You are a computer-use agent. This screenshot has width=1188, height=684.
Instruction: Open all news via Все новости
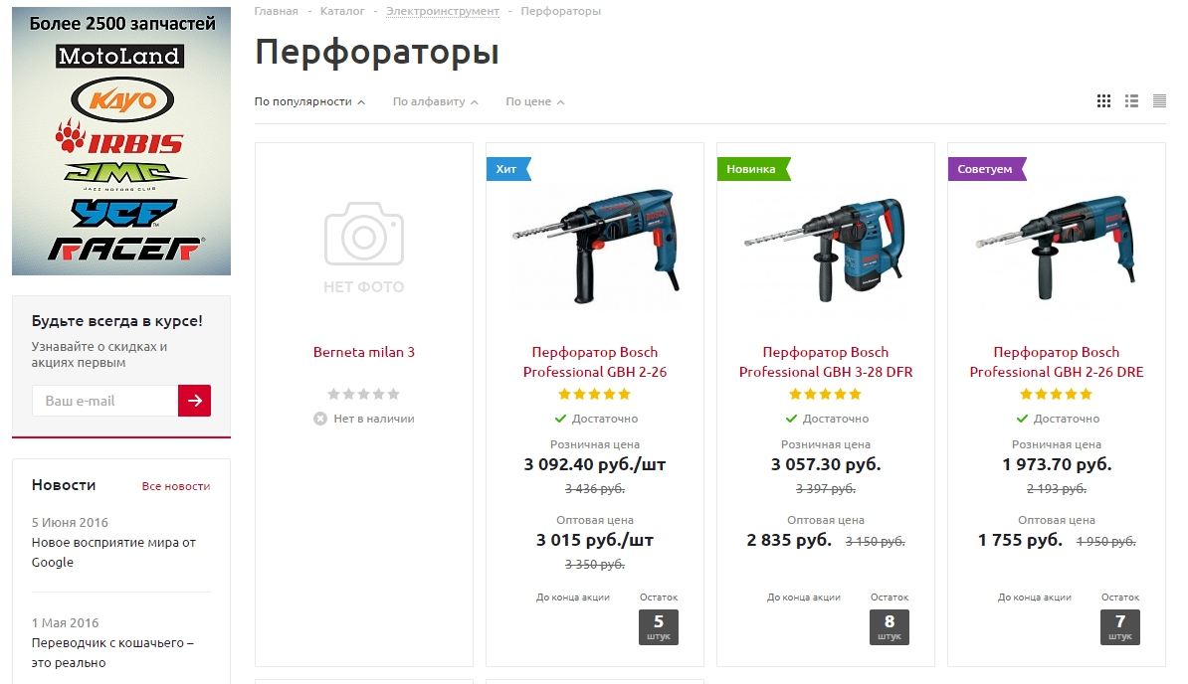point(176,486)
